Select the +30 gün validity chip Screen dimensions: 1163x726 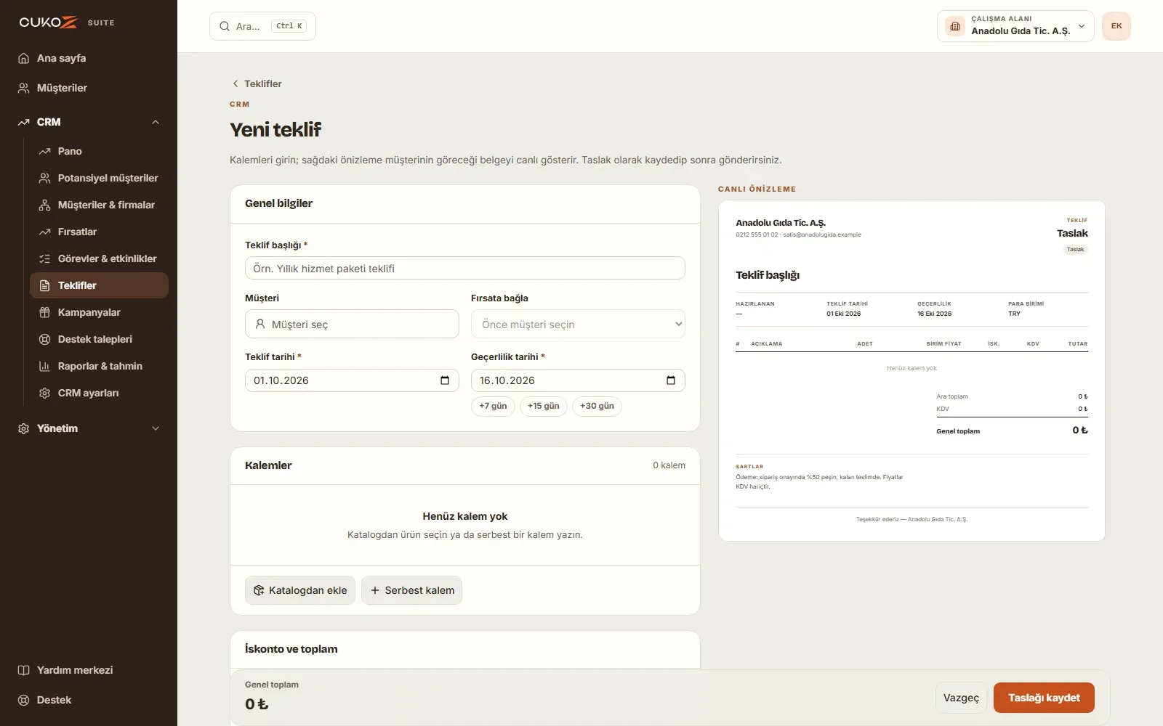coord(597,406)
